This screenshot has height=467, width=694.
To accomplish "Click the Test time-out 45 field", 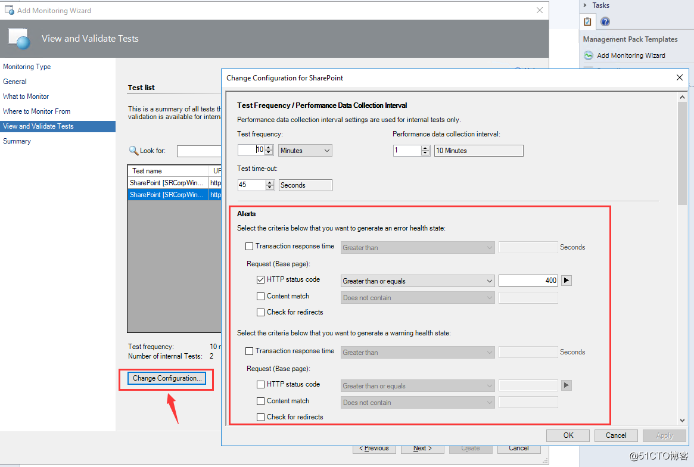I will [252, 185].
